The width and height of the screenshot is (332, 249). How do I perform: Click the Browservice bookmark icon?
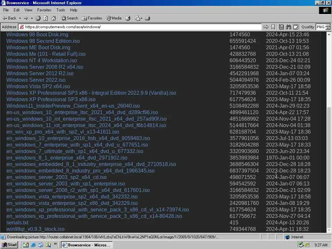(273, 27)
